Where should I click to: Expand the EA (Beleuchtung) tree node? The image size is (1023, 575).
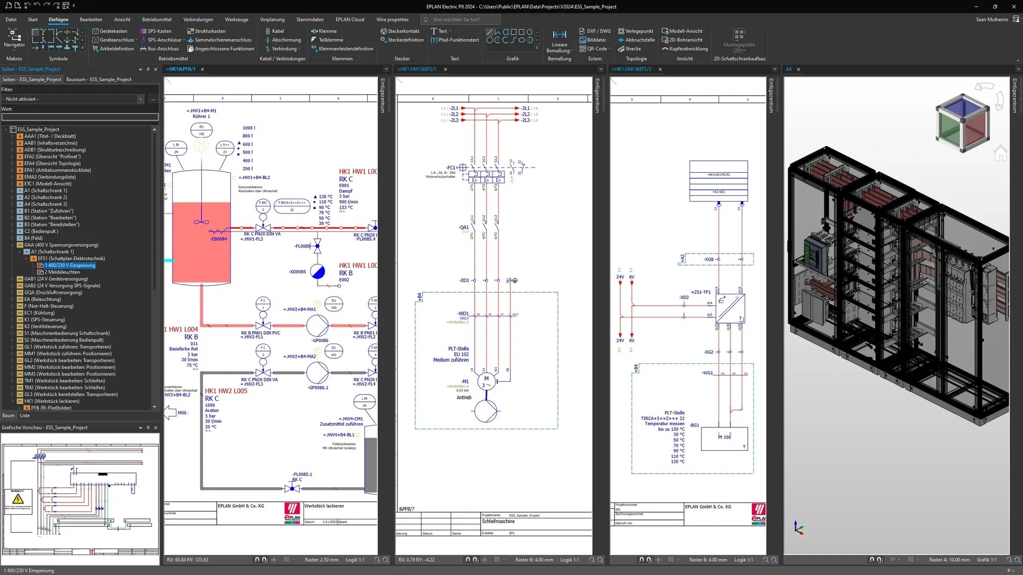[x=13, y=300]
